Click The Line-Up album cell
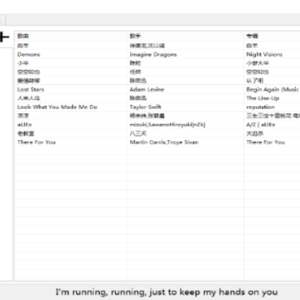 click(x=262, y=98)
